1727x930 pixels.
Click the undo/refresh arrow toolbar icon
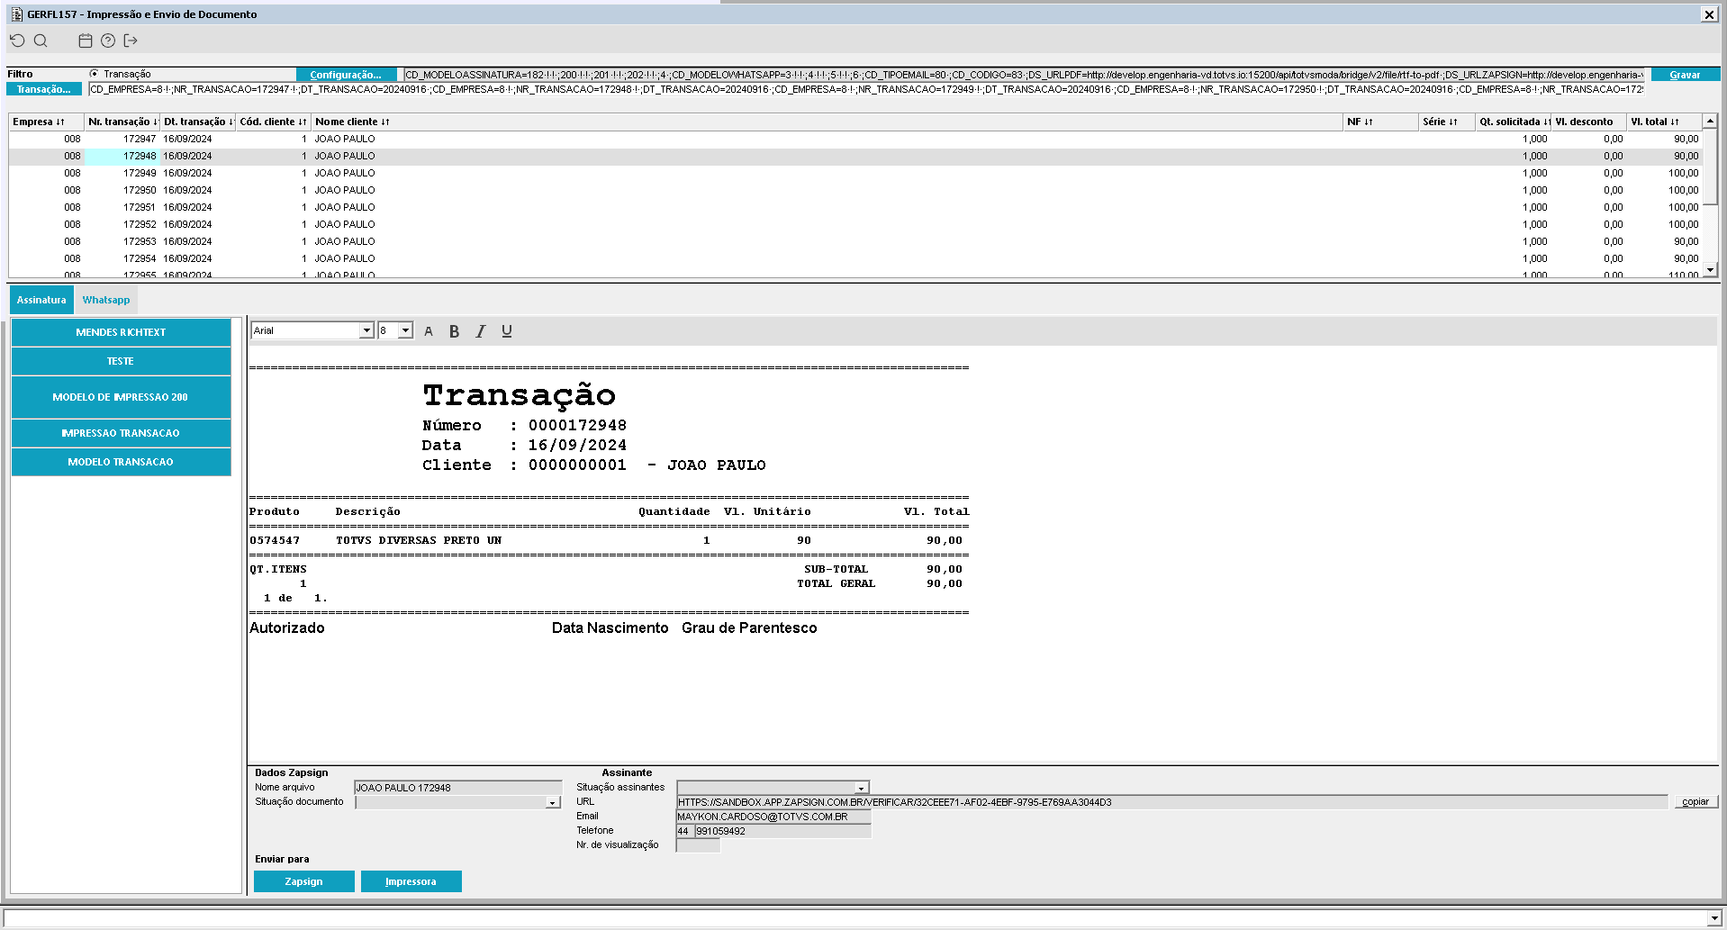(x=17, y=41)
